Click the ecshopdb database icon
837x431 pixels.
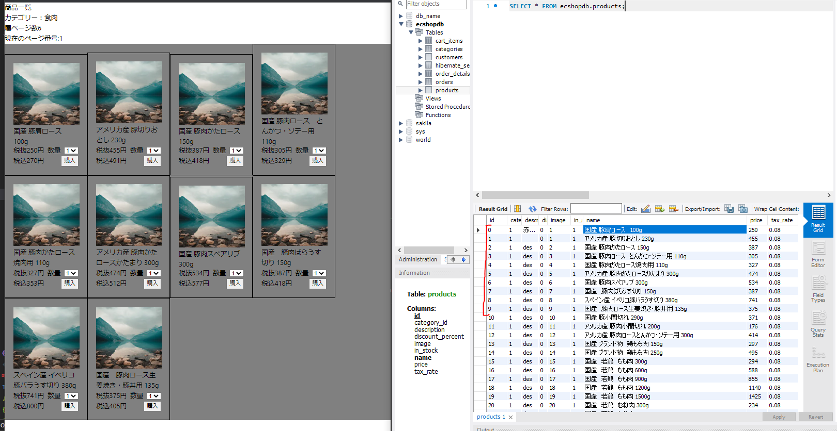[x=409, y=24]
